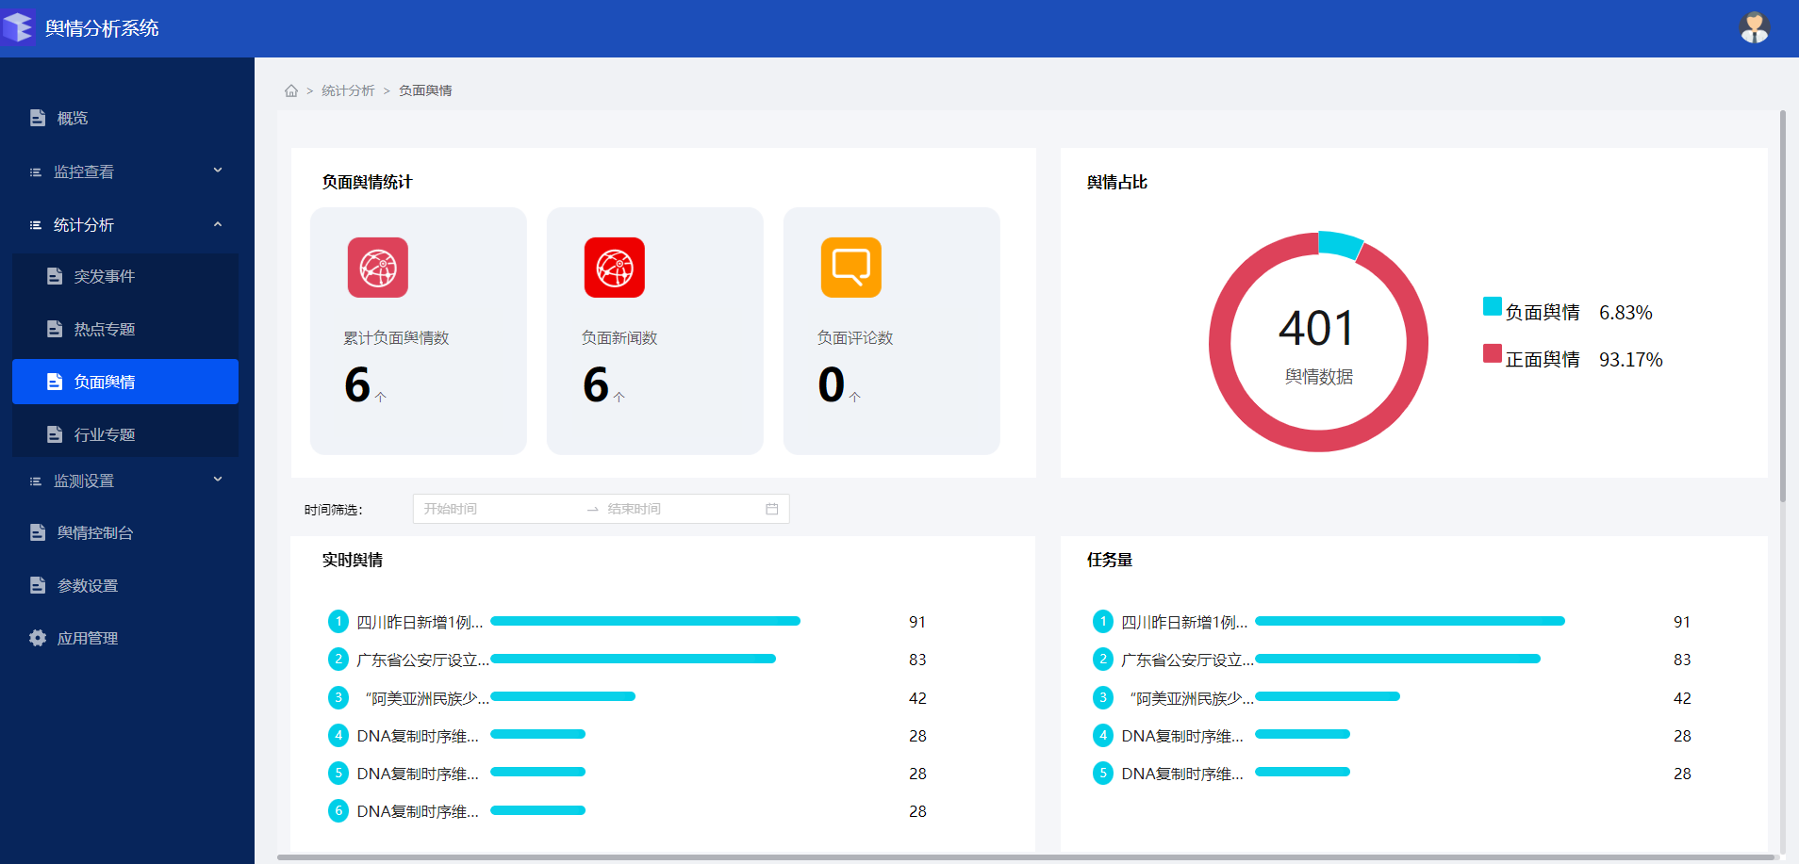
Task: Click the progress bar for 实时舆情 value 91
Action: pos(645,621)
